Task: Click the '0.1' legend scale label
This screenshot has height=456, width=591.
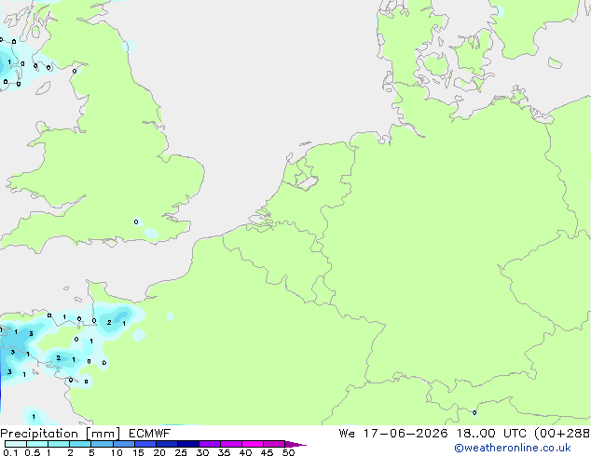Action: click(10, 452)
